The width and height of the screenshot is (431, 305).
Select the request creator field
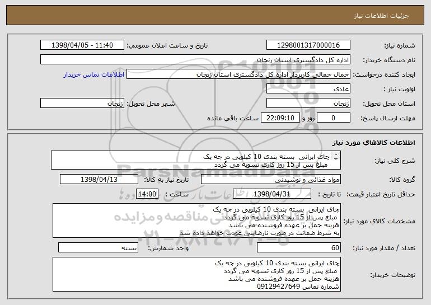tap(238, 74)
